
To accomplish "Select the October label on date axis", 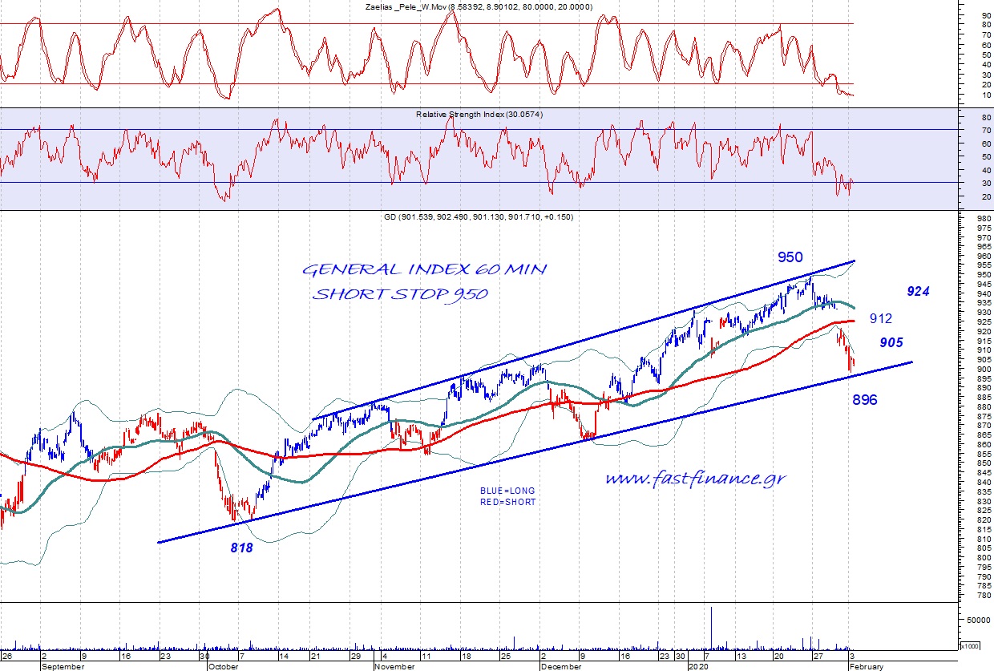I will (x=223, y=666).
